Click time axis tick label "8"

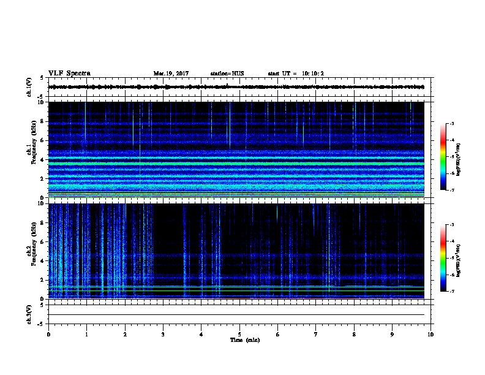[354, 335]
